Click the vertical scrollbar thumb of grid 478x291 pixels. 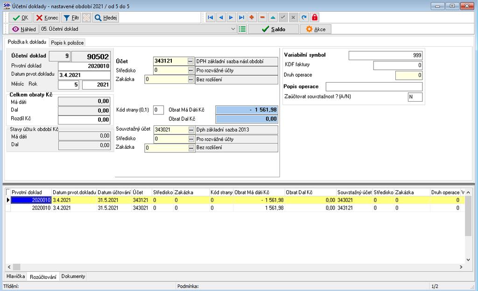click(x=468, y=217)
